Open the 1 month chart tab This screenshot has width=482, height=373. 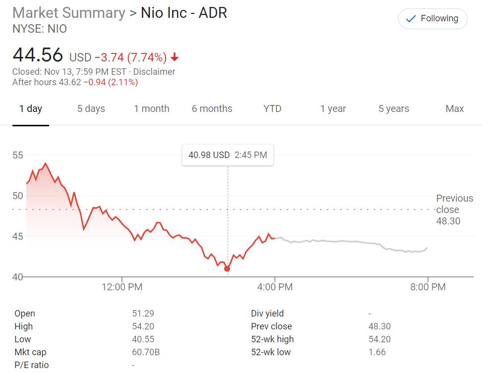click(152, 108)
